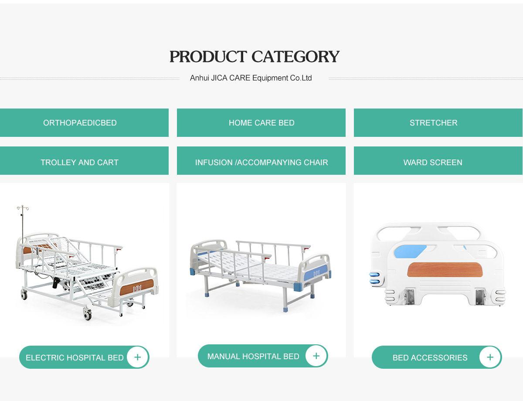Open the Manual Hospital Bed label link
The height and width of the screenshot is (401, 523).
coord(253,357)
